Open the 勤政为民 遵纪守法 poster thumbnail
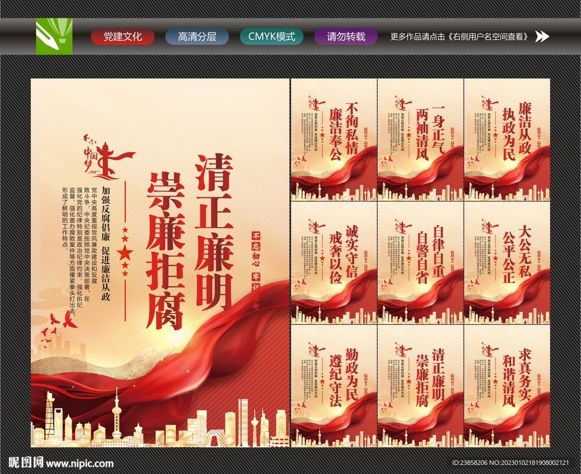 pos(334,386)
